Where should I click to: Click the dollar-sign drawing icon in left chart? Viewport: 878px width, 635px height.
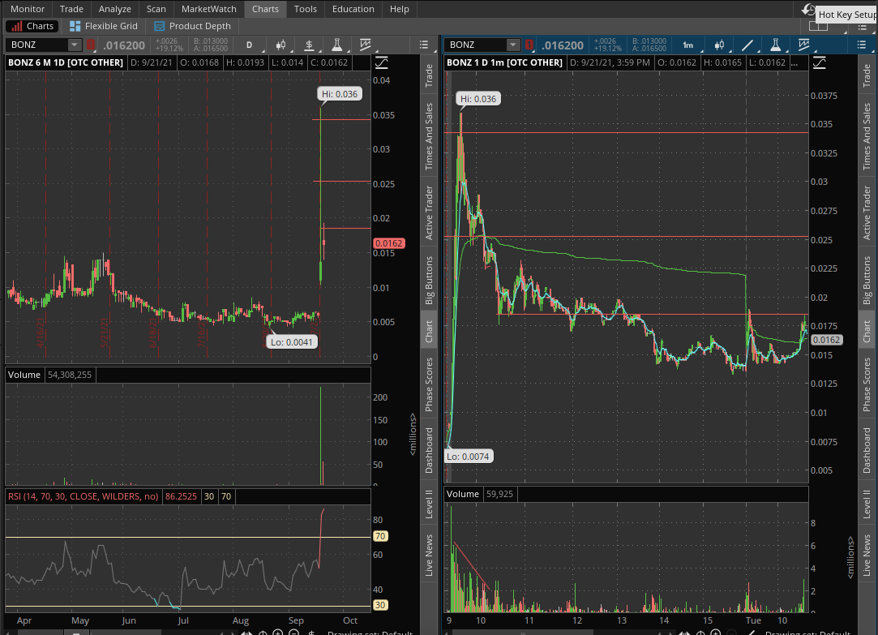(311, 633)
